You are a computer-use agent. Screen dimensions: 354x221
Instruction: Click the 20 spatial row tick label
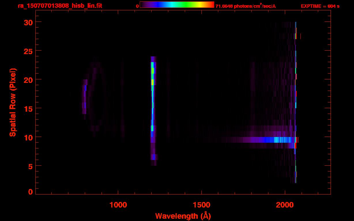[28, 80]
